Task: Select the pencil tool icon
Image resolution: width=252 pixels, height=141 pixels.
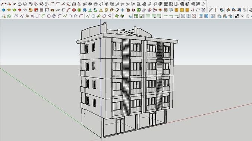Action: click(211, 10)
